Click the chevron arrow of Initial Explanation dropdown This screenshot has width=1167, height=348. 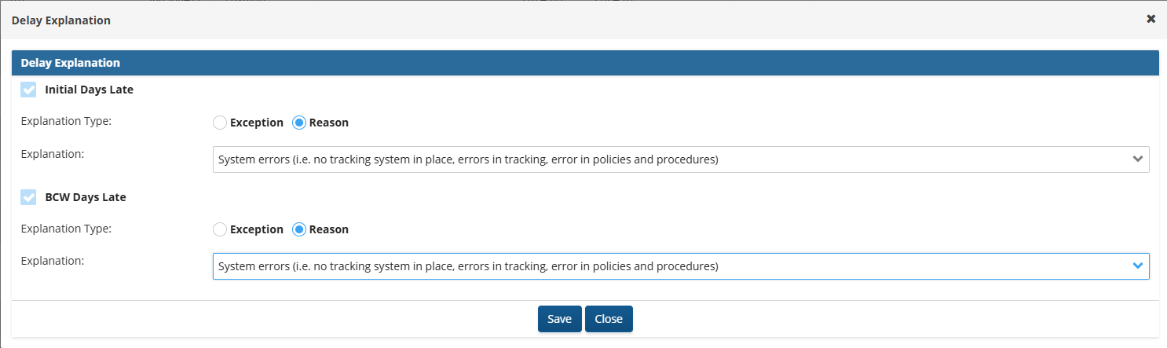[1137, 159]
